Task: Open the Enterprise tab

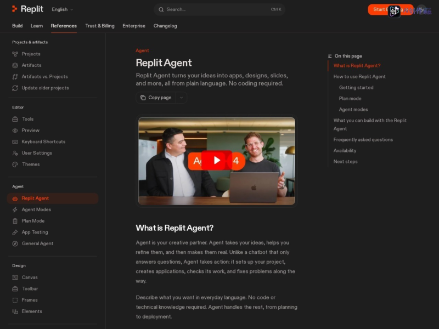Action: point(134,26)
